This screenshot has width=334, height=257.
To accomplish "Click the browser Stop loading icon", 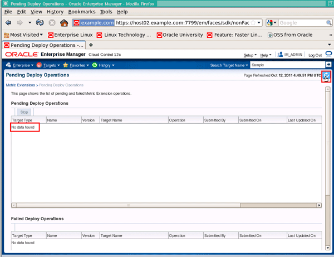I will [x=52, y=23].
